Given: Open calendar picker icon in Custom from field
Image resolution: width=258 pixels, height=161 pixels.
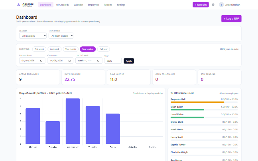Looking at the screenshot, I should [x=41, y=61].
